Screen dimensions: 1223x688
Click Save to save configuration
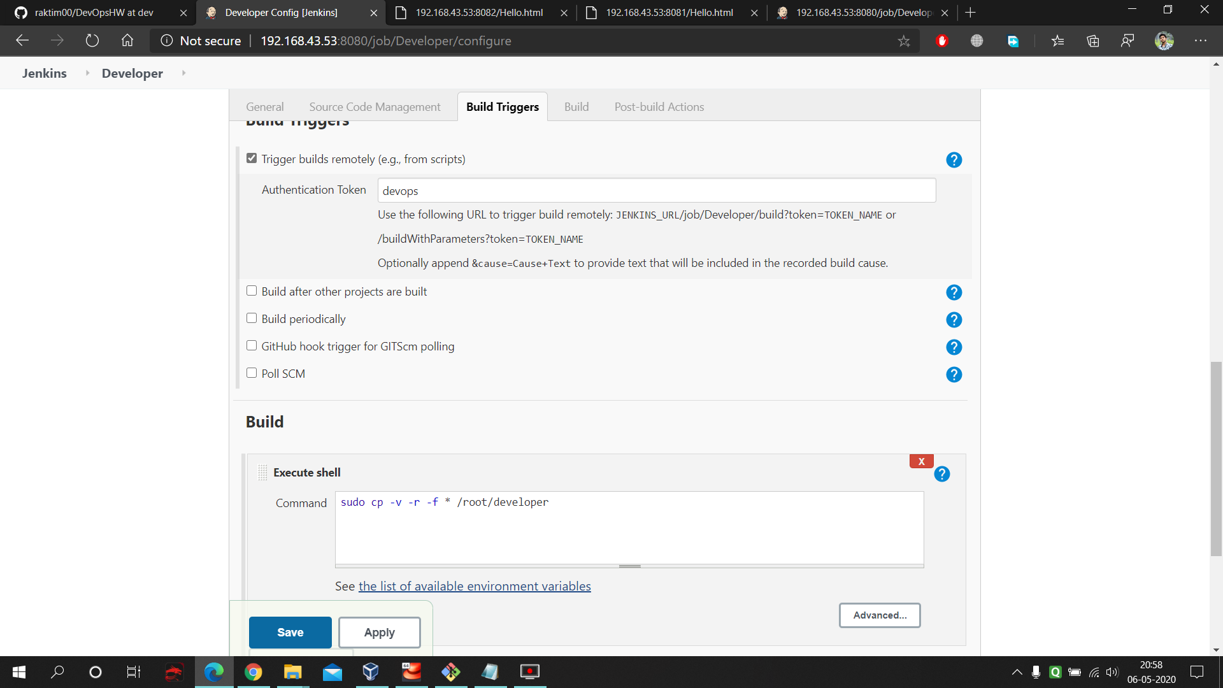290,632
